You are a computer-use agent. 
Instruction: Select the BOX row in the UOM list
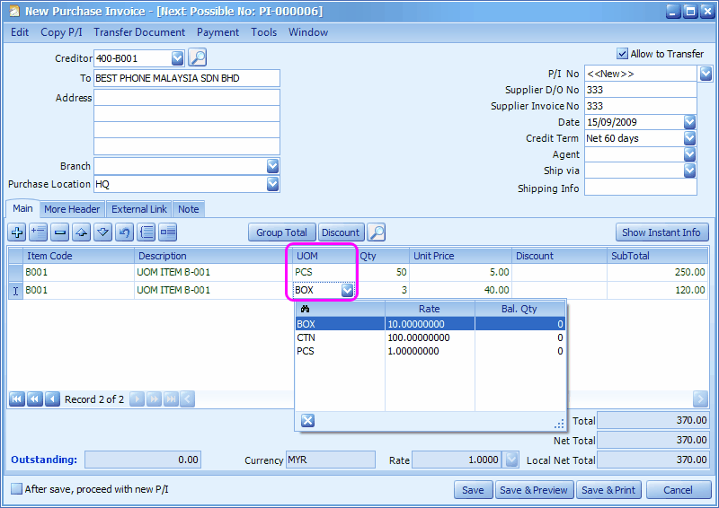[430, 324]
